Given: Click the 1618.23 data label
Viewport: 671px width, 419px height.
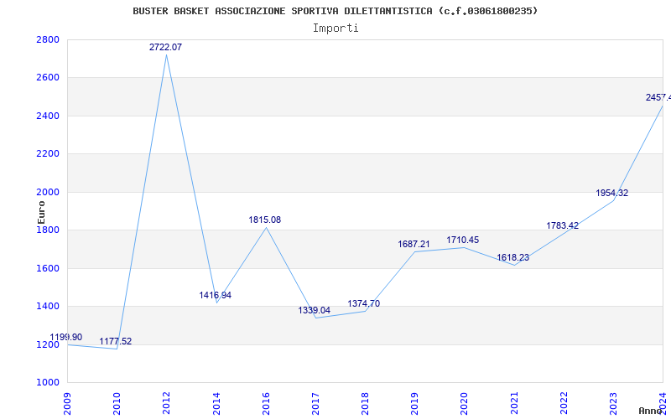Looking at the screenshot, I should (512, 258).
